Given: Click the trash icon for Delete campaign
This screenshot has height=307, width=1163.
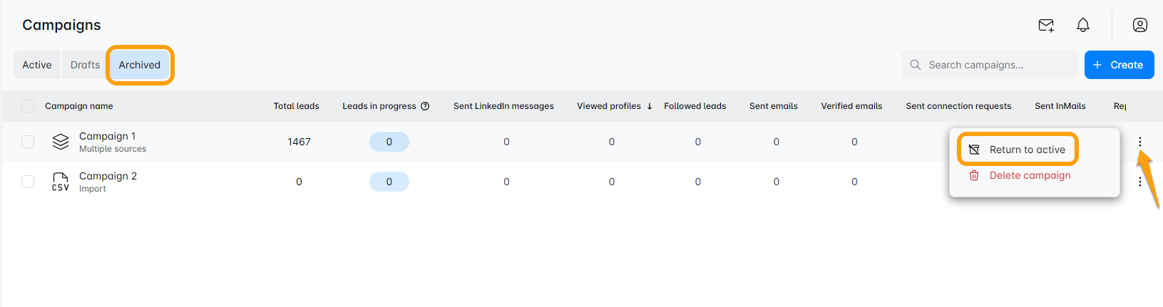Looking at the screenshot, I should (x=974, y=175).
